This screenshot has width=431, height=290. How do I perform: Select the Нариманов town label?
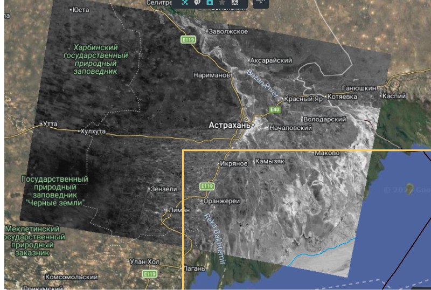pos(212,75)
